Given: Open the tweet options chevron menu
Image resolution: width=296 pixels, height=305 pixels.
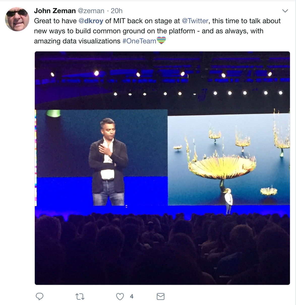Looking at the screenshot, I should click(285, 11).
